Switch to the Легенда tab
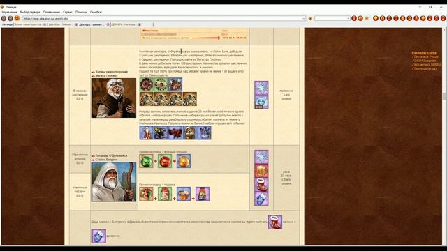The image size is (447, 251). coord(8,25)
